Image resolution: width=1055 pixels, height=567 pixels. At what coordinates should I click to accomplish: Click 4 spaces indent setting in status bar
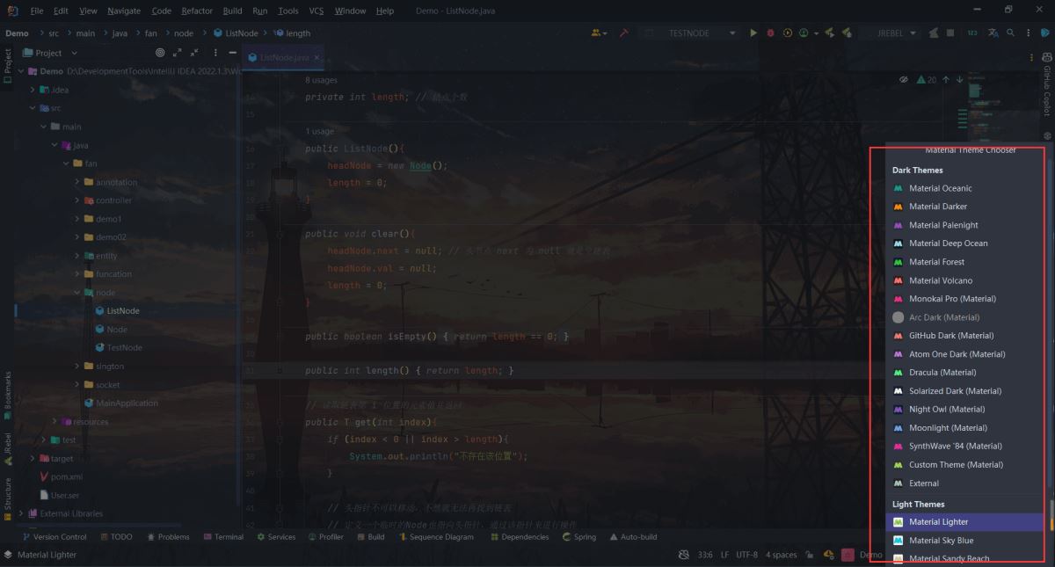click(781, 555)
